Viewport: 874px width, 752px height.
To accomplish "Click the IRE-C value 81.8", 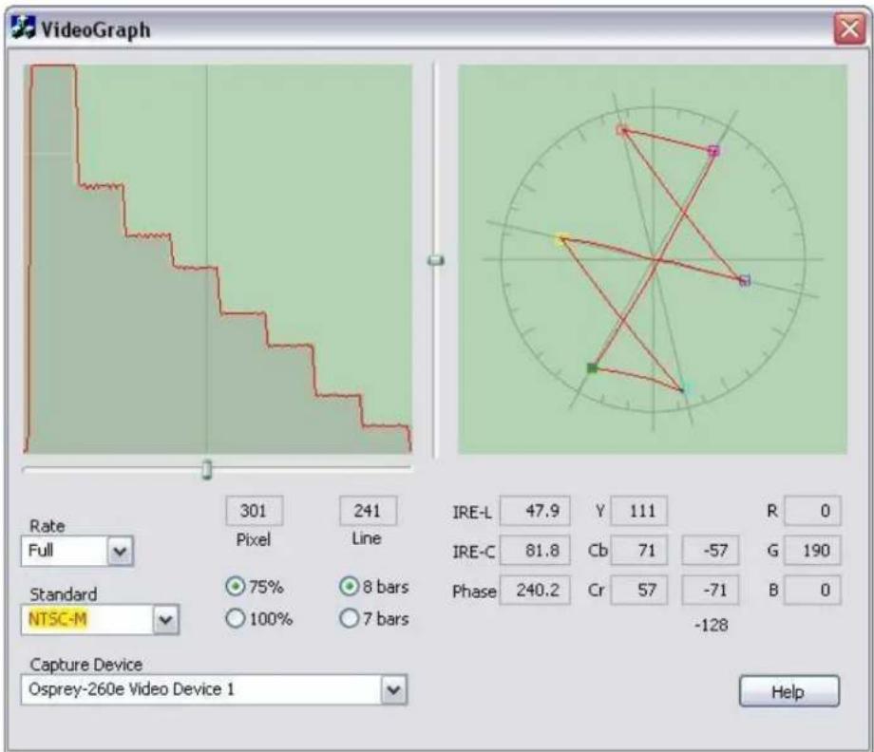I will tap(535, 551).
